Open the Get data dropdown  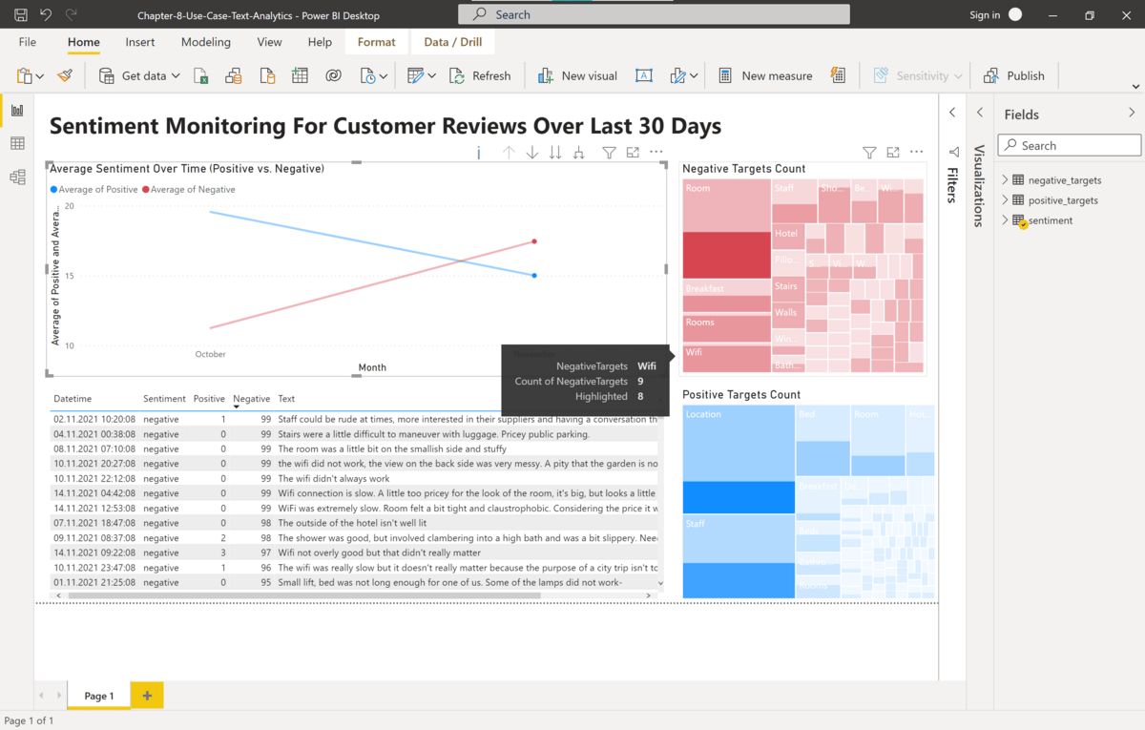176,75
